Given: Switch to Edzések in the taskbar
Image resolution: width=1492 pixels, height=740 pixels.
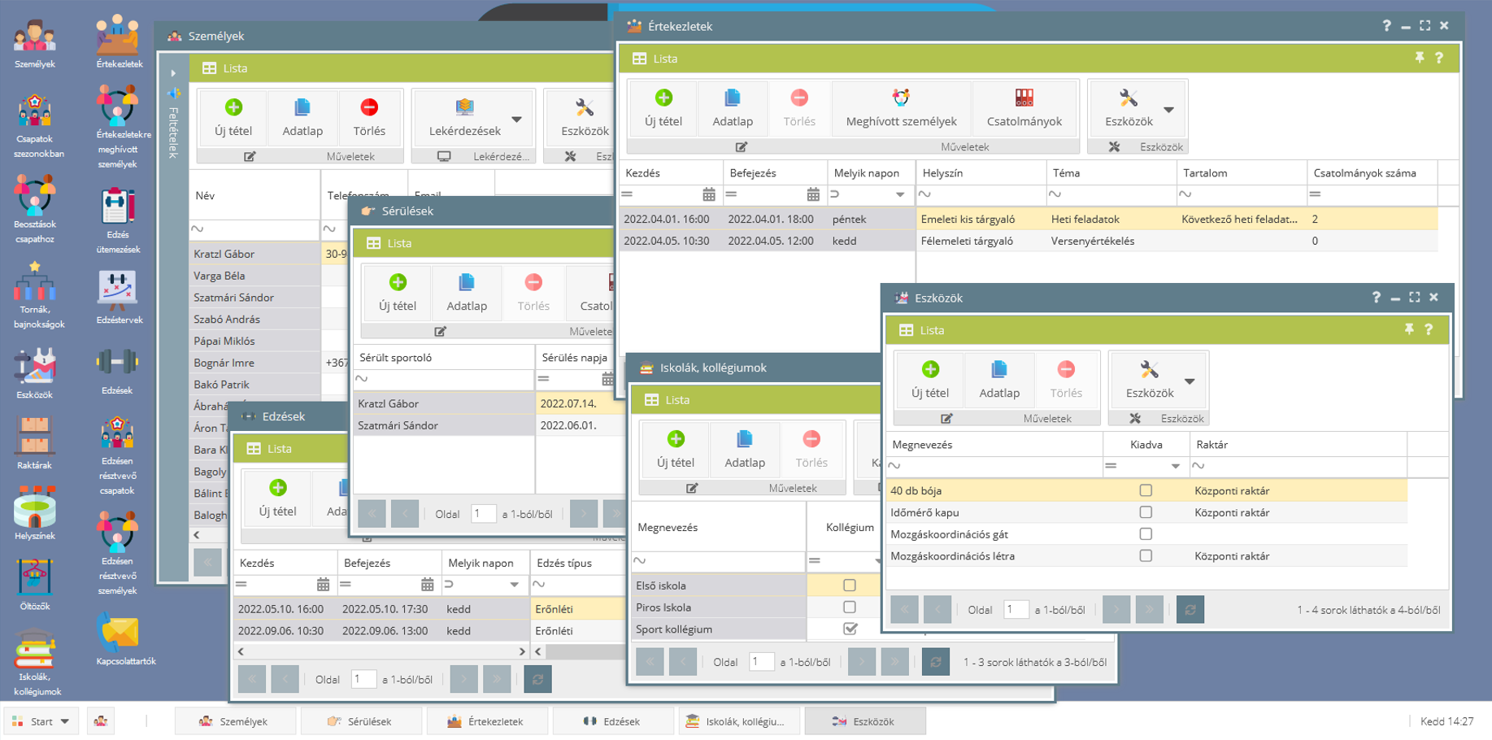Looking at the screenshot, I should pos(612,721).
